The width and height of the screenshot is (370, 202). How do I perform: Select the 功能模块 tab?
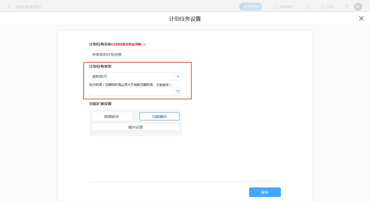coord(159,116)
